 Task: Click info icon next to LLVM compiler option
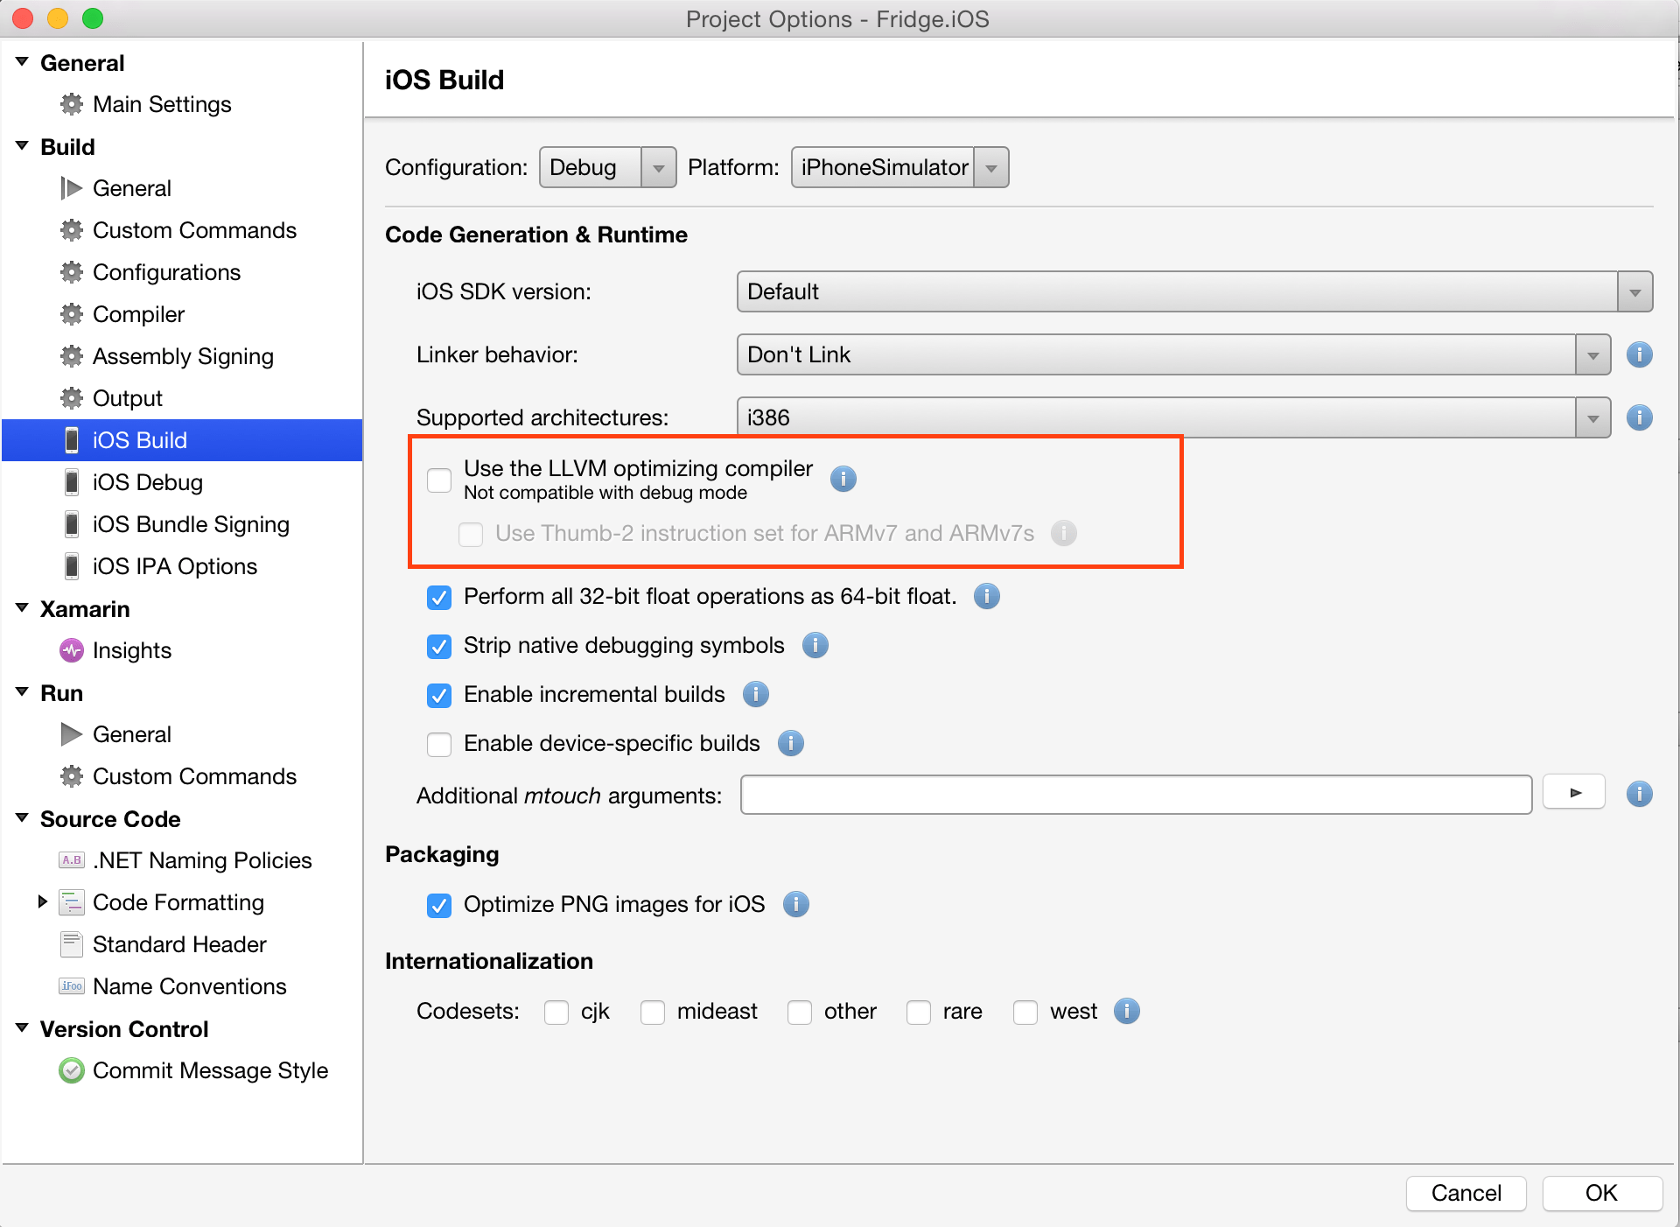coord(843,479)
